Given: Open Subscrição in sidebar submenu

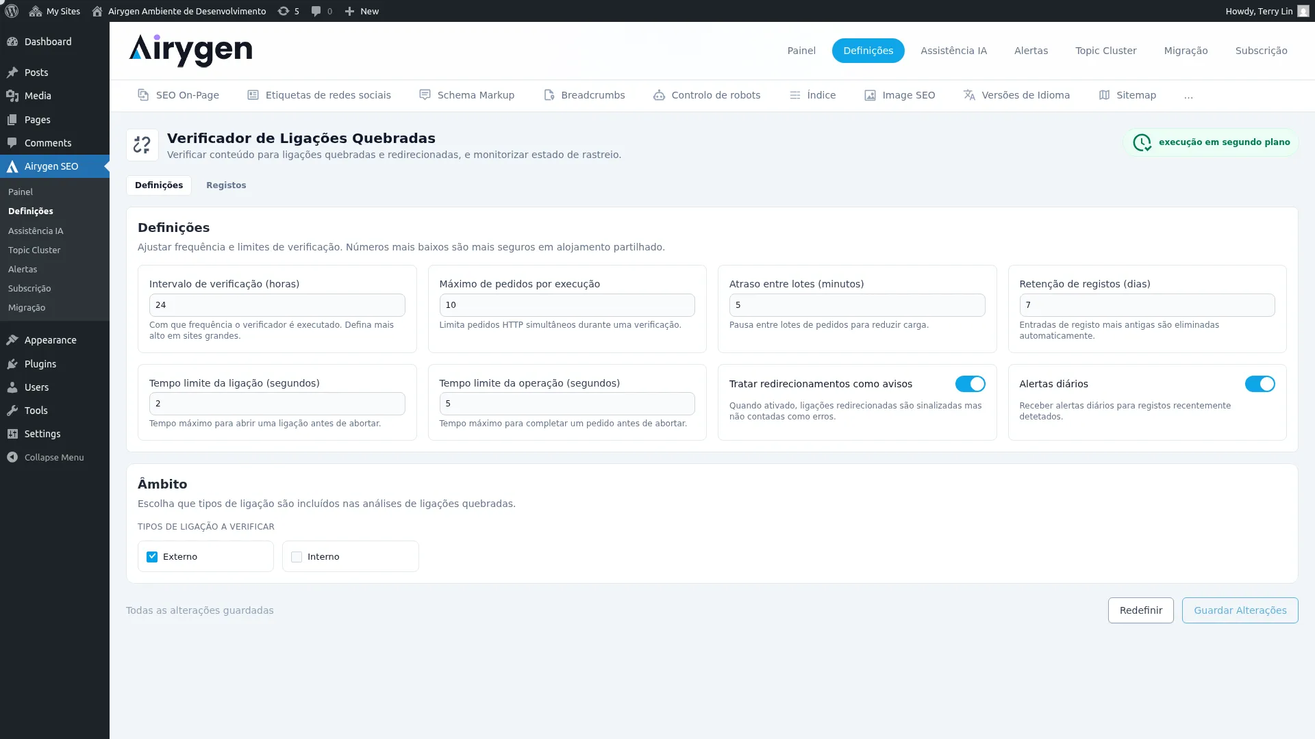Looking at the screenshot, I should click(29, 289).
